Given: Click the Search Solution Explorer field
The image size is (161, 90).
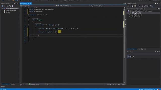Looking at the screenshot, I should tap(142, 9).
